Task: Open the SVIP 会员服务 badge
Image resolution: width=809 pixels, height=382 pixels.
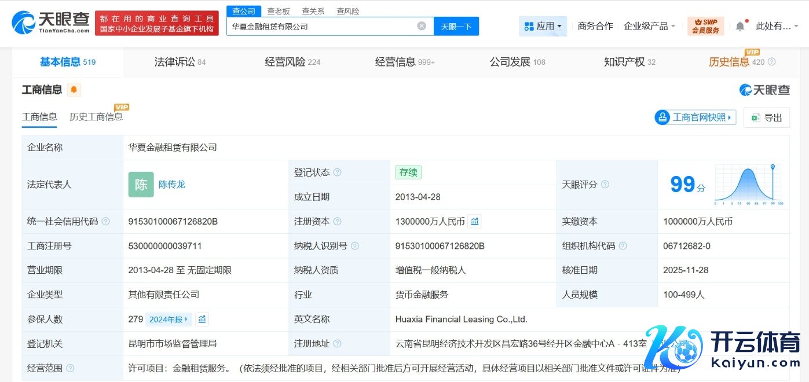Action: (x=705, y=26)
